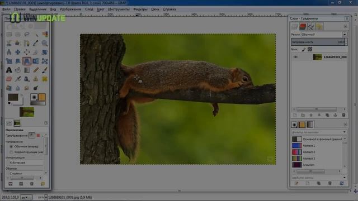Select the Clone stamp tool
358x201 pixels.
click(36, 79)
